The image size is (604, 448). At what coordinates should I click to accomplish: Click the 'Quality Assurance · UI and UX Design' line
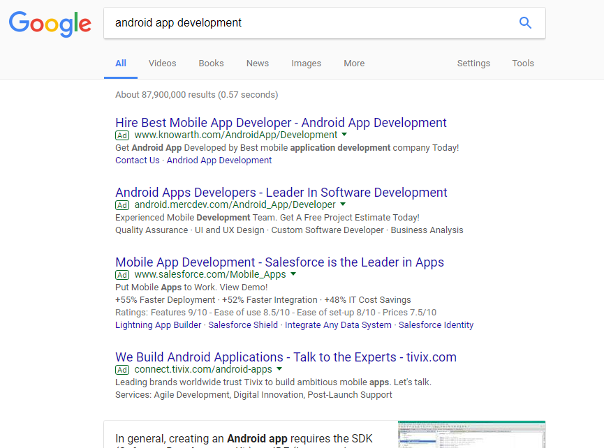[289, 230]
